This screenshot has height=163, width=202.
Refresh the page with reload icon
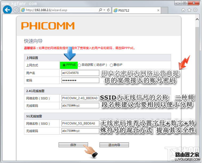tap(108, 10)
